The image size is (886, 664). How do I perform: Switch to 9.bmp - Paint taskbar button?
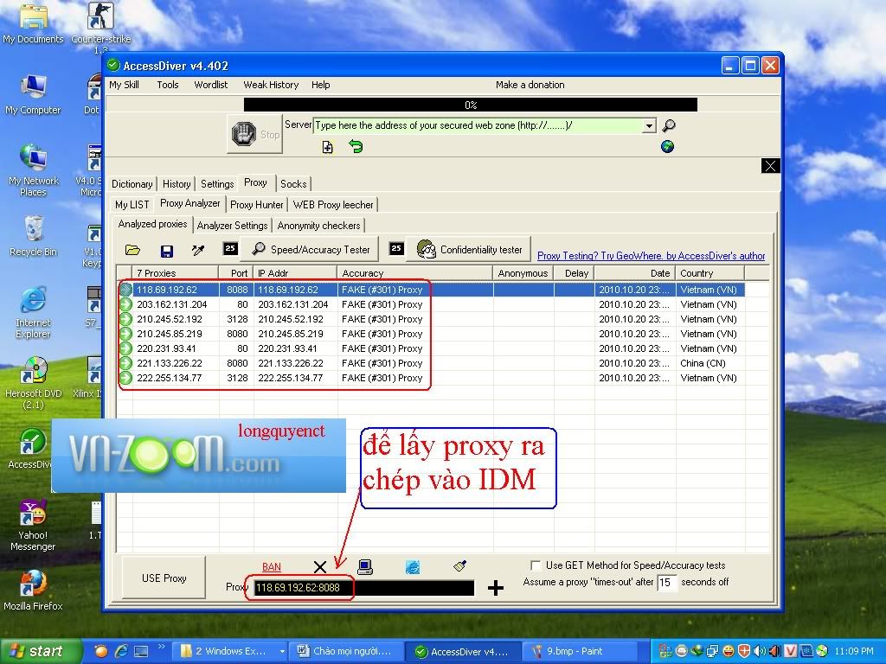(580, 652)
